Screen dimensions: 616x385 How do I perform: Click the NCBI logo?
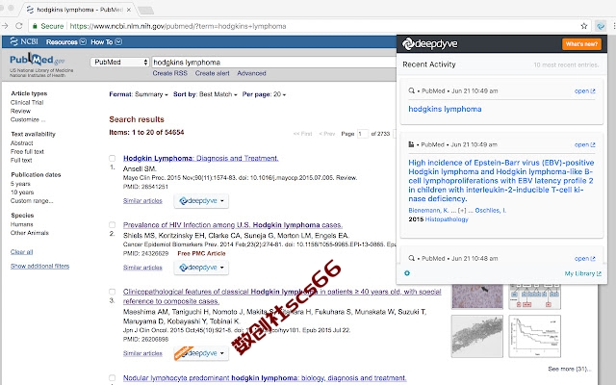(x=24, y=41)
